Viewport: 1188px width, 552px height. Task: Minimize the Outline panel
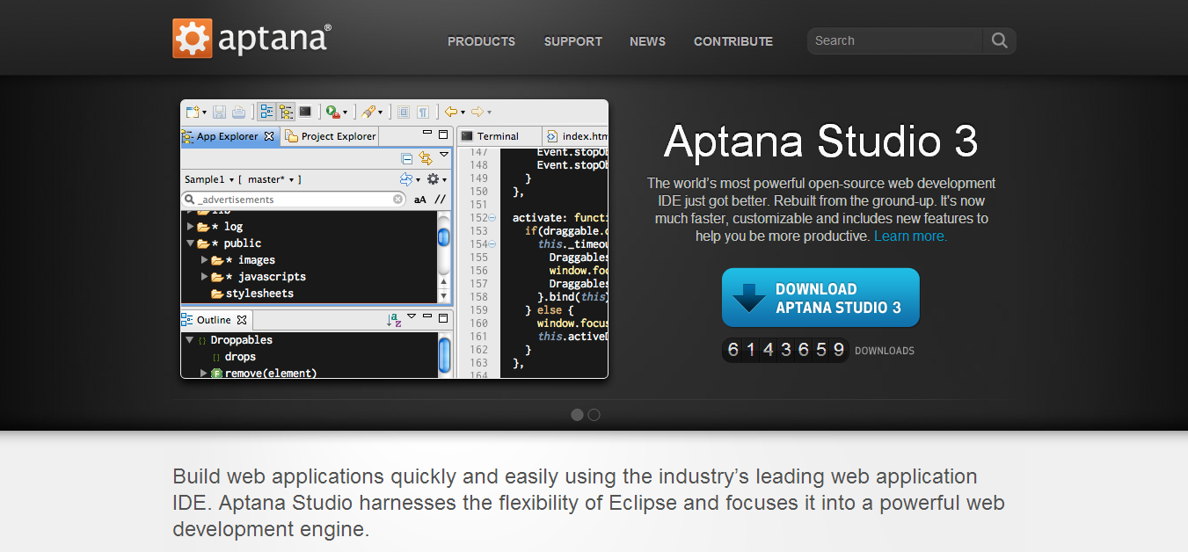coord(427,316)
